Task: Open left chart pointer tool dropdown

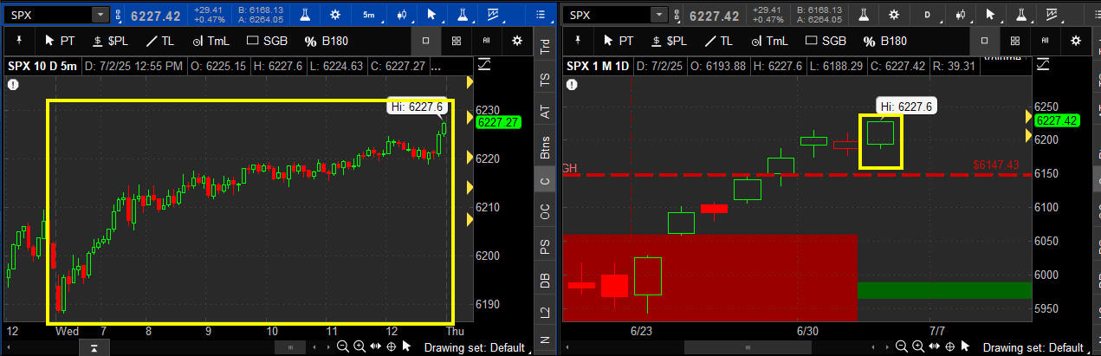Action: [432, 15]
